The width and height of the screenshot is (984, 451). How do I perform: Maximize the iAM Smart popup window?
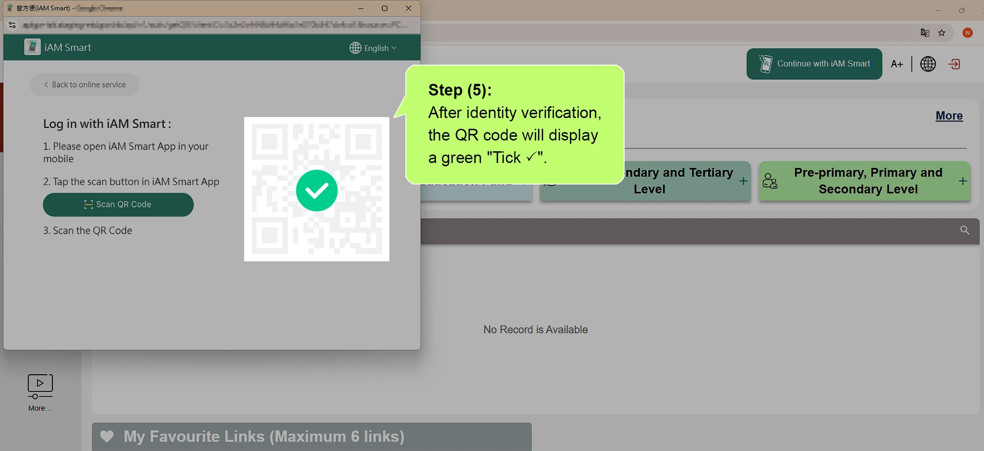(385, 8)
